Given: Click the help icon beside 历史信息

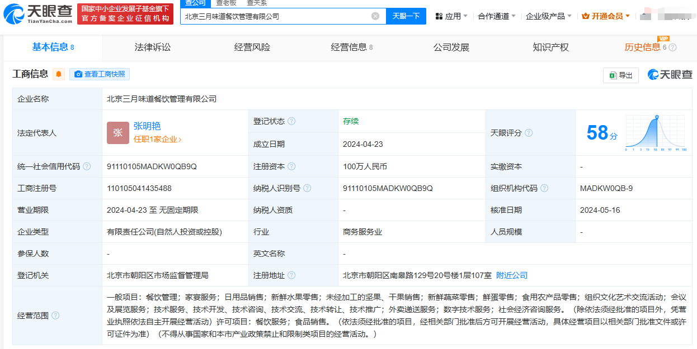Looking at the screenshot, I should 673,47.
